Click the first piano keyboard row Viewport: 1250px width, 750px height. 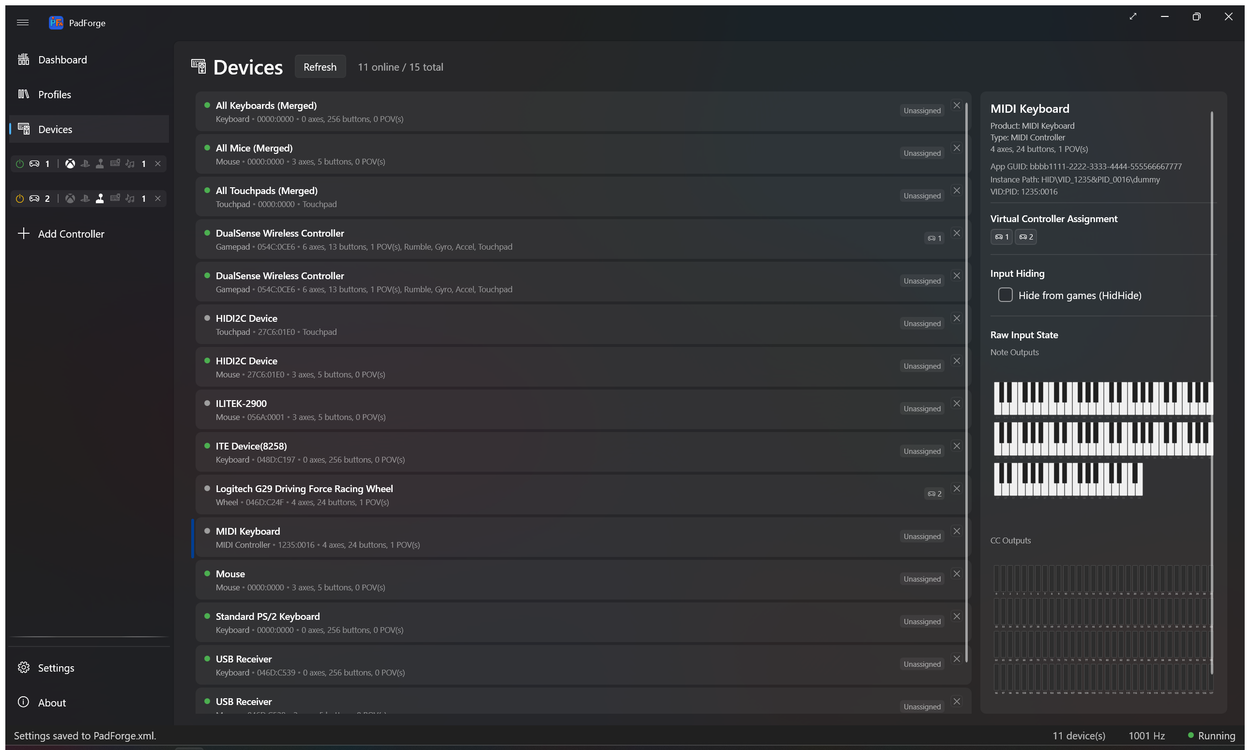click(x=1103, y=399)
